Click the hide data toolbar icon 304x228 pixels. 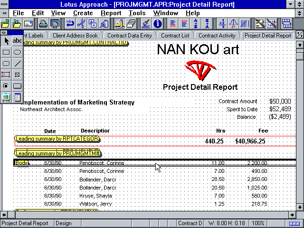271,24
